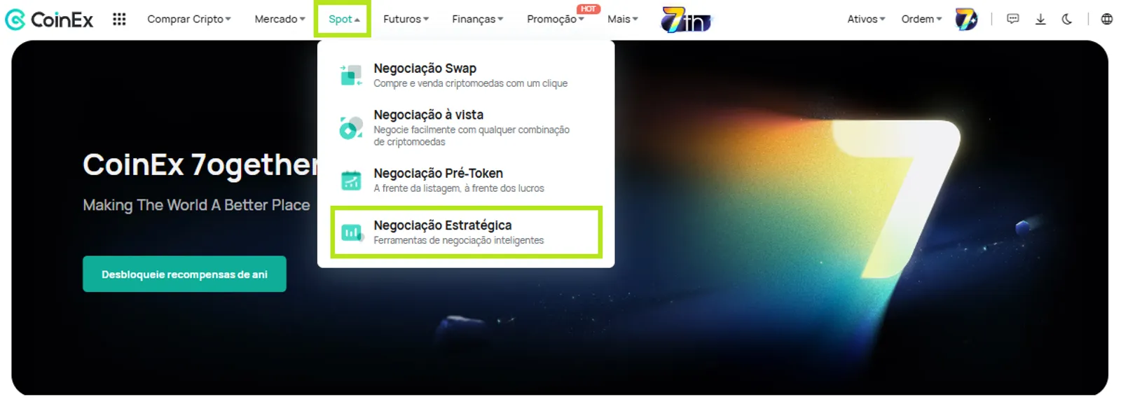This screenshot has width=1121, height=418.
Task: Toggle dark mode moon icon
Action: pos(1067,20)
